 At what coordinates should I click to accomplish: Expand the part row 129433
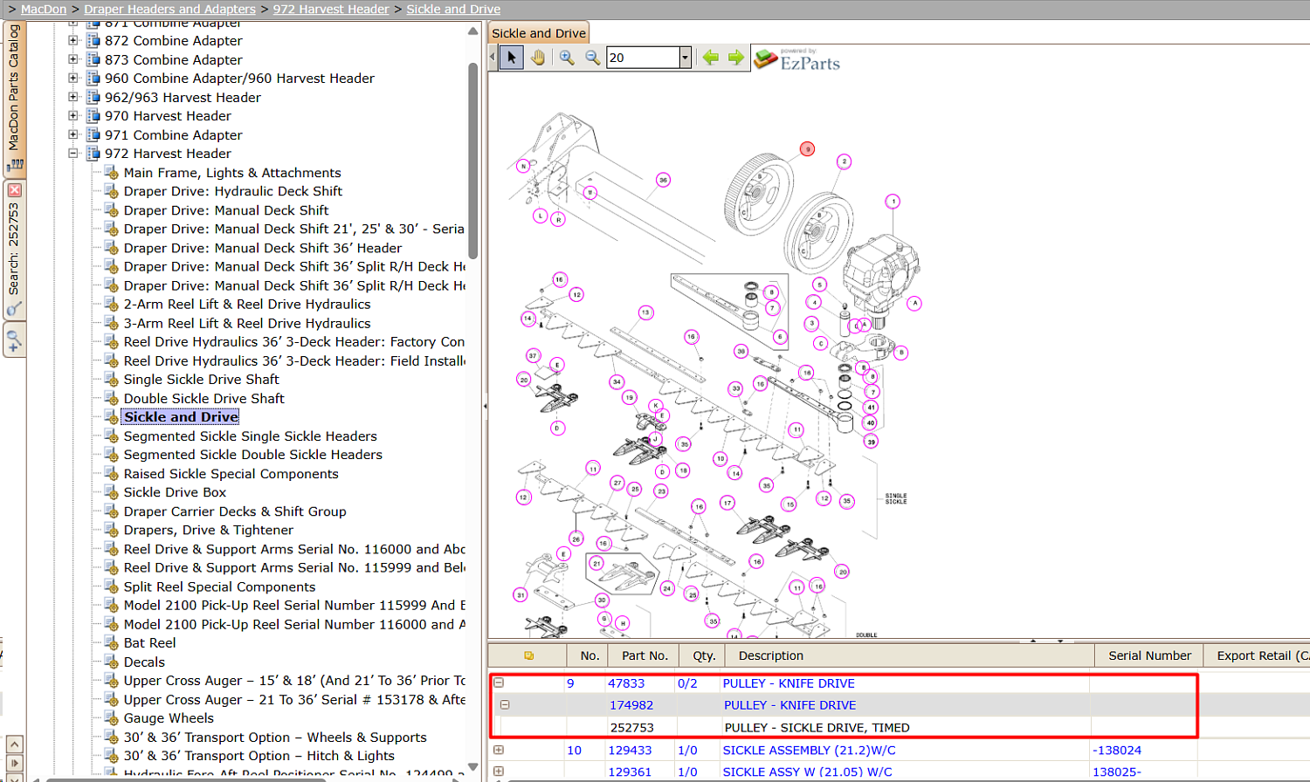click(x=499, y=750)
